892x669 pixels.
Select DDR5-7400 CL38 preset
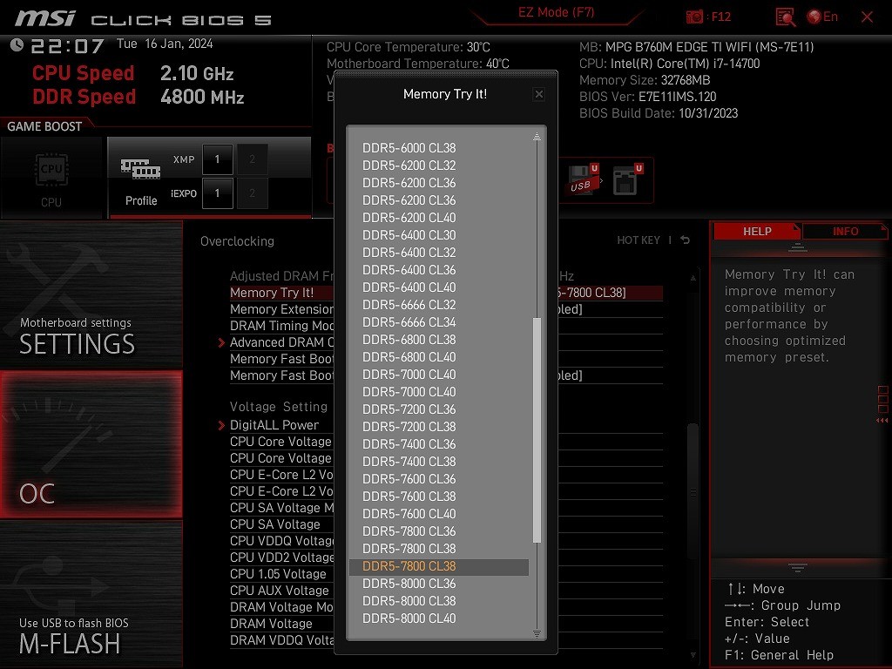(x=409, y=462)
